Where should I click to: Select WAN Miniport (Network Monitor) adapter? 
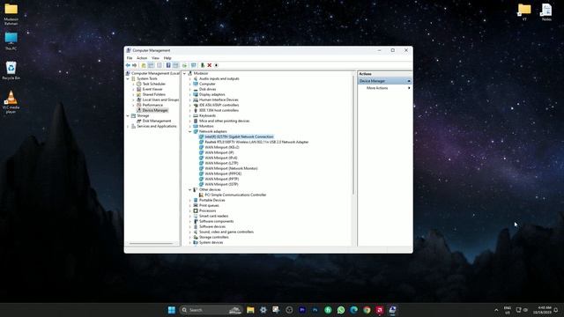(231, 168)
